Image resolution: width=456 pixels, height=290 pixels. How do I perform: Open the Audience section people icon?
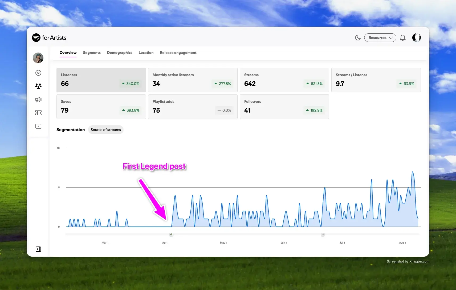click(38, 86)
